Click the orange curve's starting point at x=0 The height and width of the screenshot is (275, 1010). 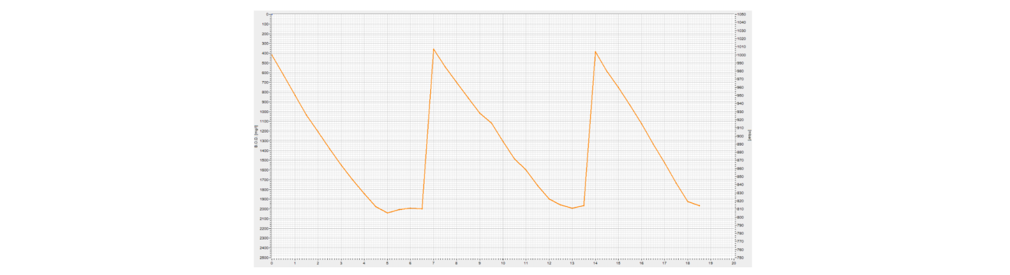coord(272,54)
